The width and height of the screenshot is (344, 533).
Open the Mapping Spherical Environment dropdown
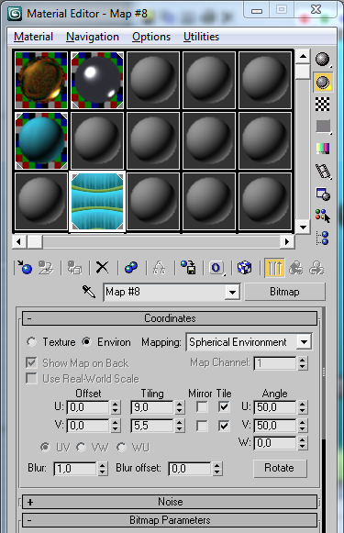tap(304, 342)
